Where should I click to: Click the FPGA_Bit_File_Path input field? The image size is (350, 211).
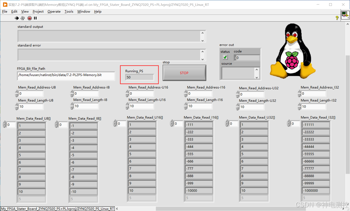click(x=66, y=76)
